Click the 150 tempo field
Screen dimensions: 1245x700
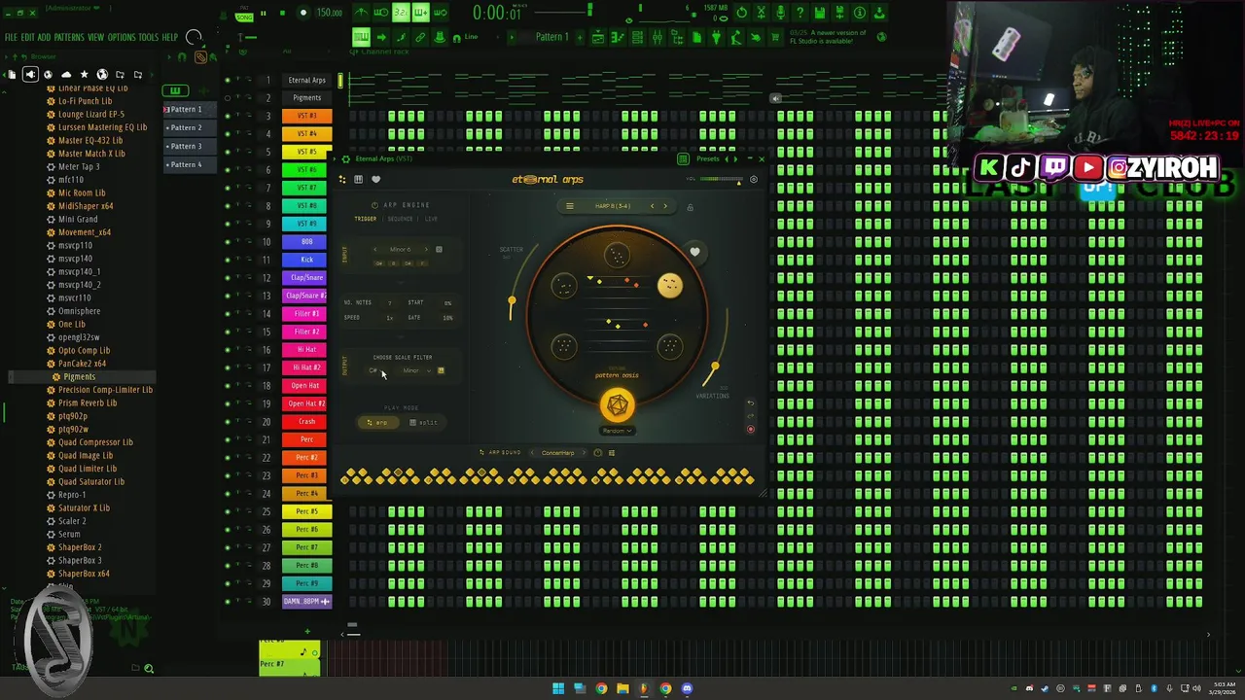(x=330, y=13)
